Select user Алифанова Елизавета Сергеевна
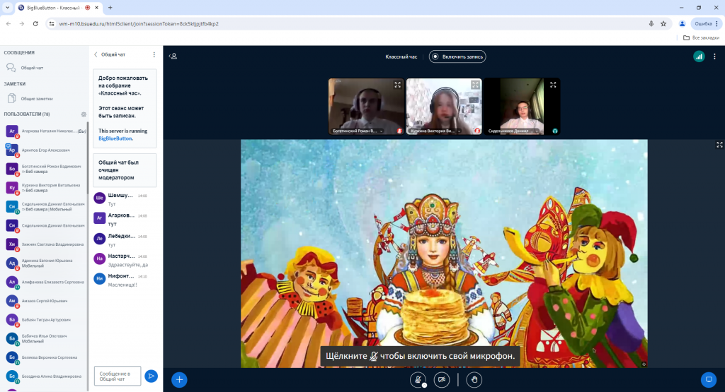 tap(45, 282)
